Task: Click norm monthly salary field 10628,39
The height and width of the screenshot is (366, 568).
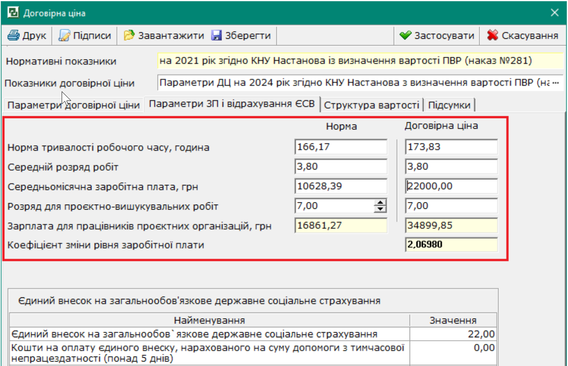Action: (341, 186)
